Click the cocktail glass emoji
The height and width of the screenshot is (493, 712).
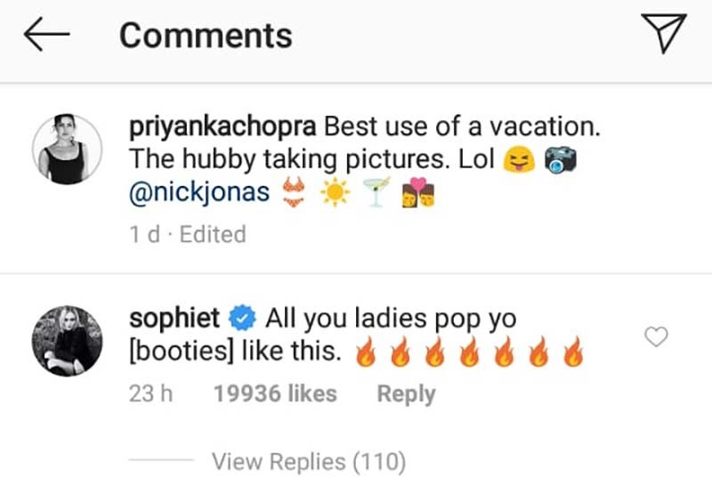pos(376,191)
